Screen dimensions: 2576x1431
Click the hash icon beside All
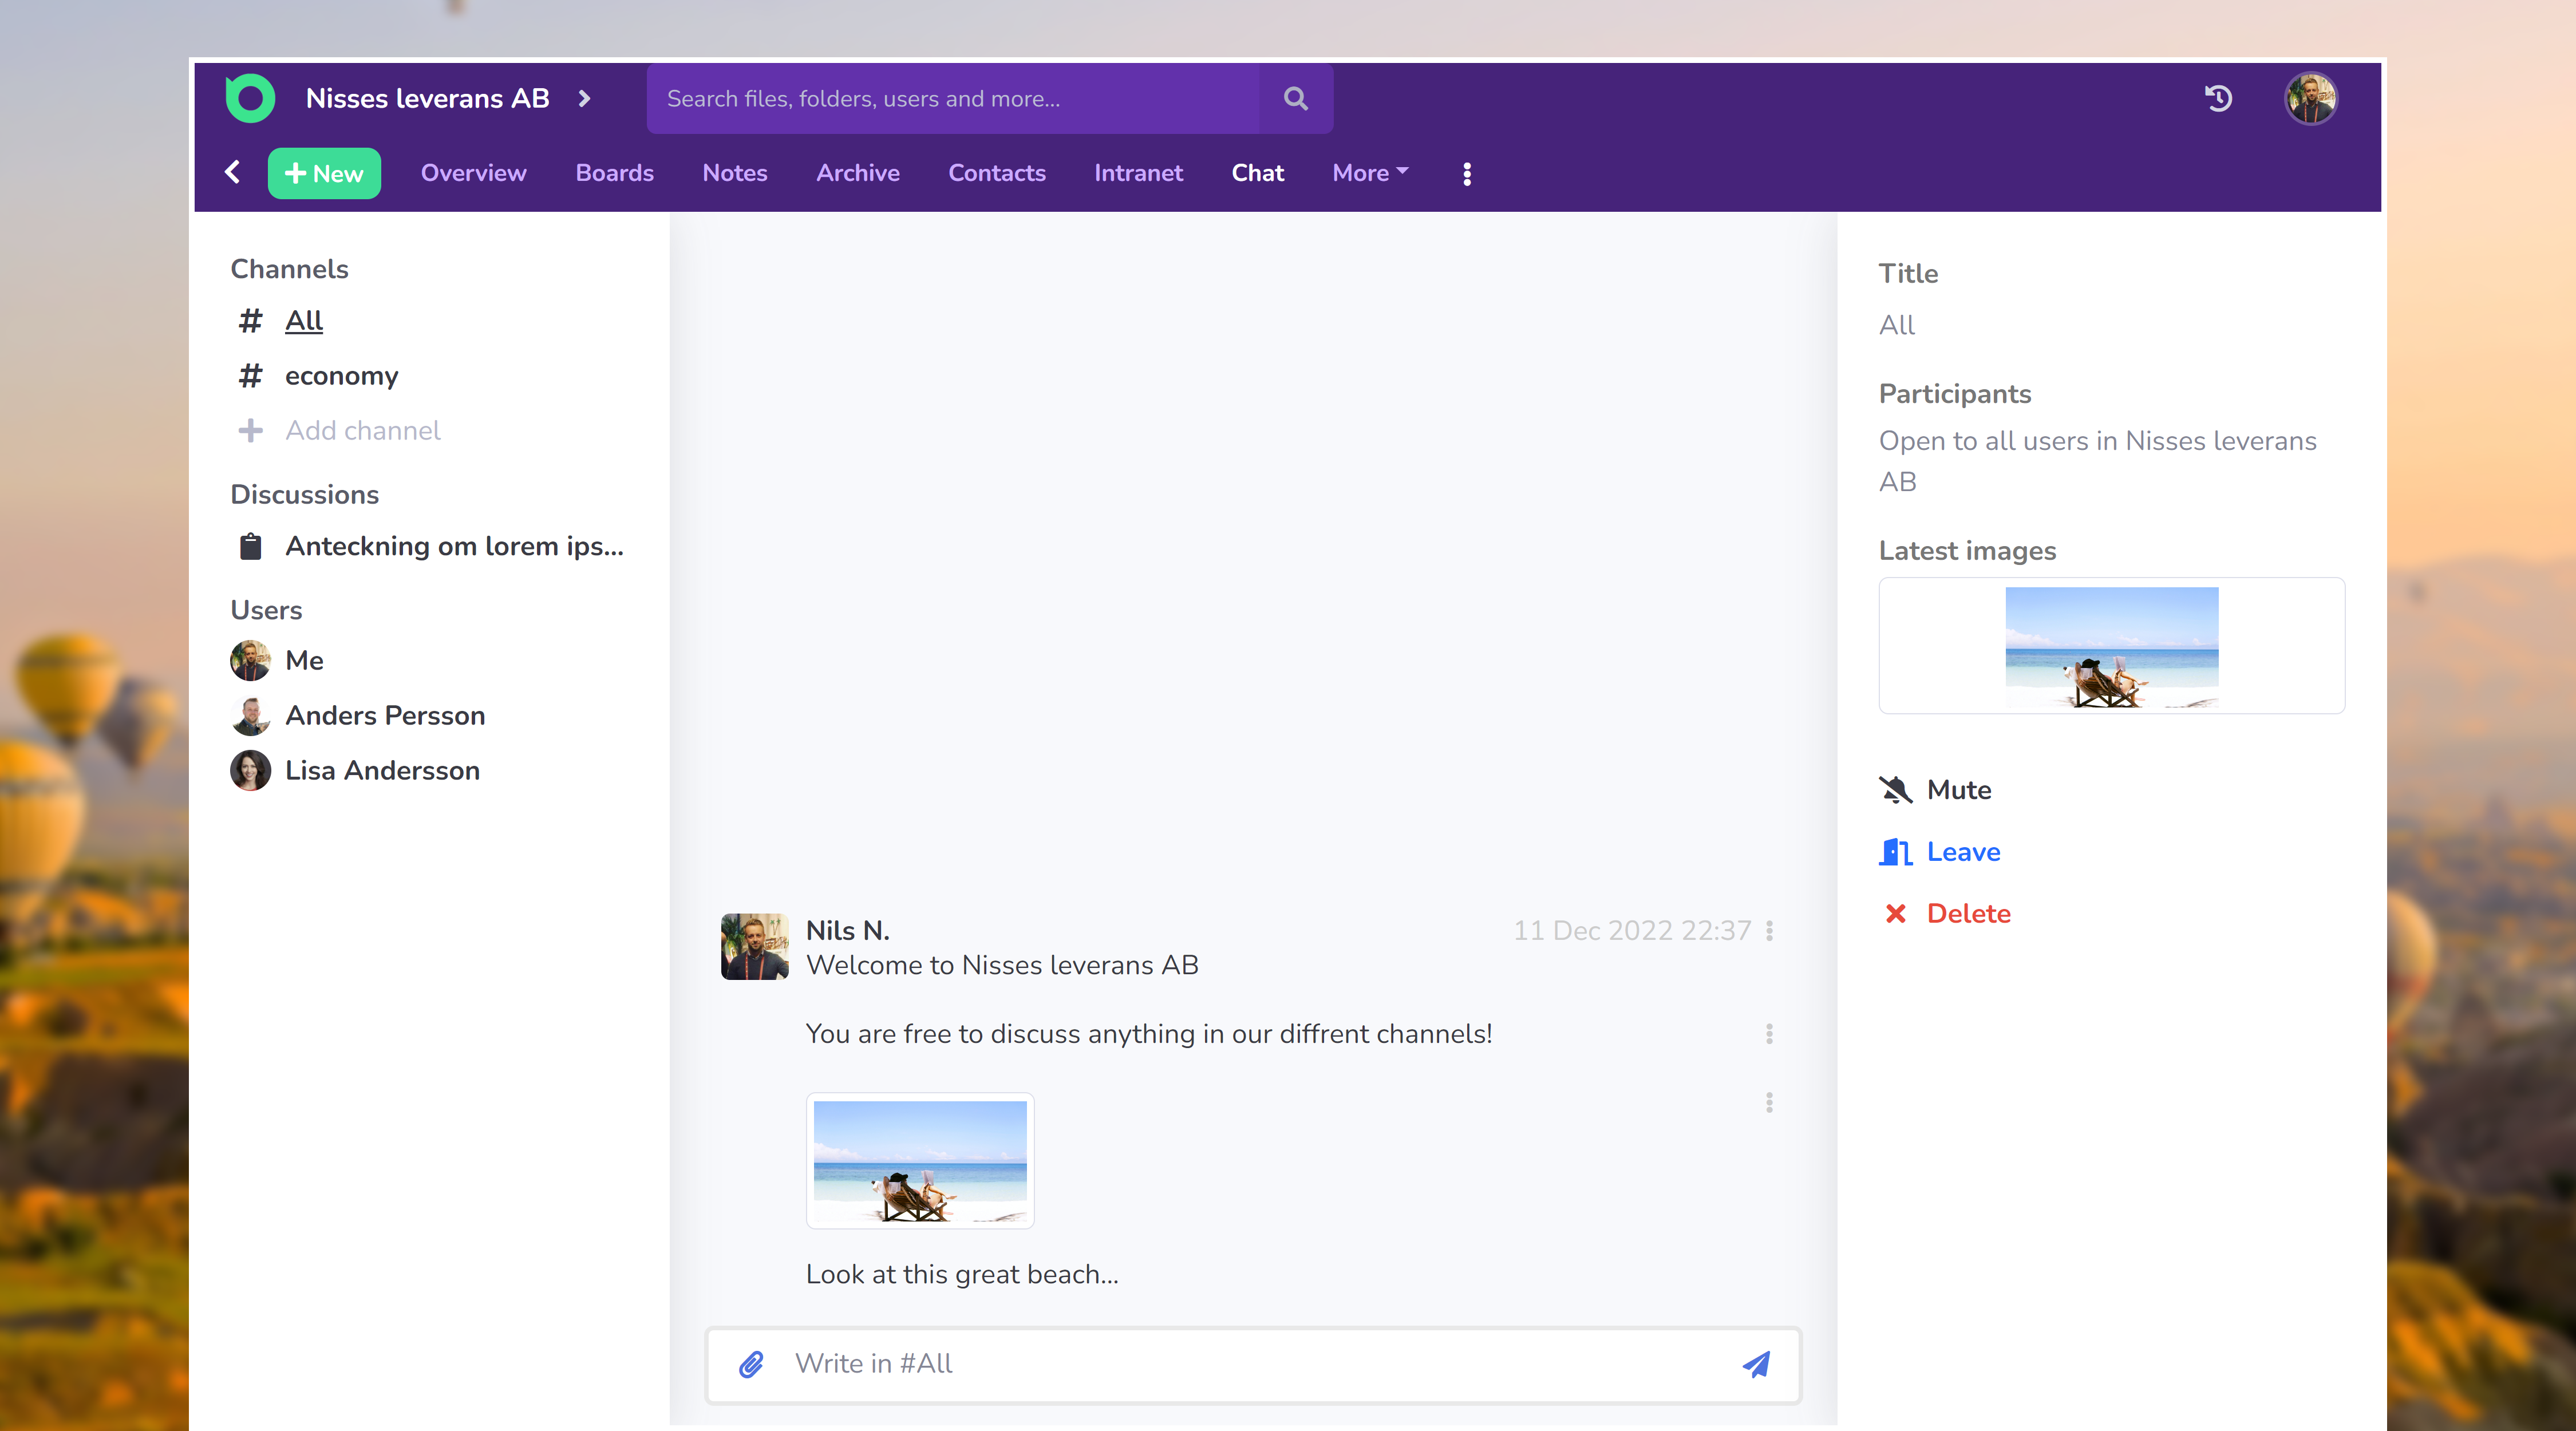pyautogui.click(x=250, y=320)
